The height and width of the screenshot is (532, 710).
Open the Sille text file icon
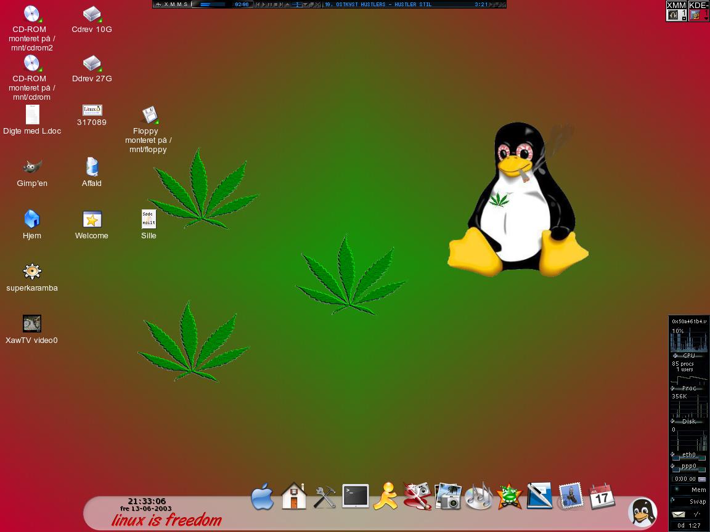click(149, 219)
